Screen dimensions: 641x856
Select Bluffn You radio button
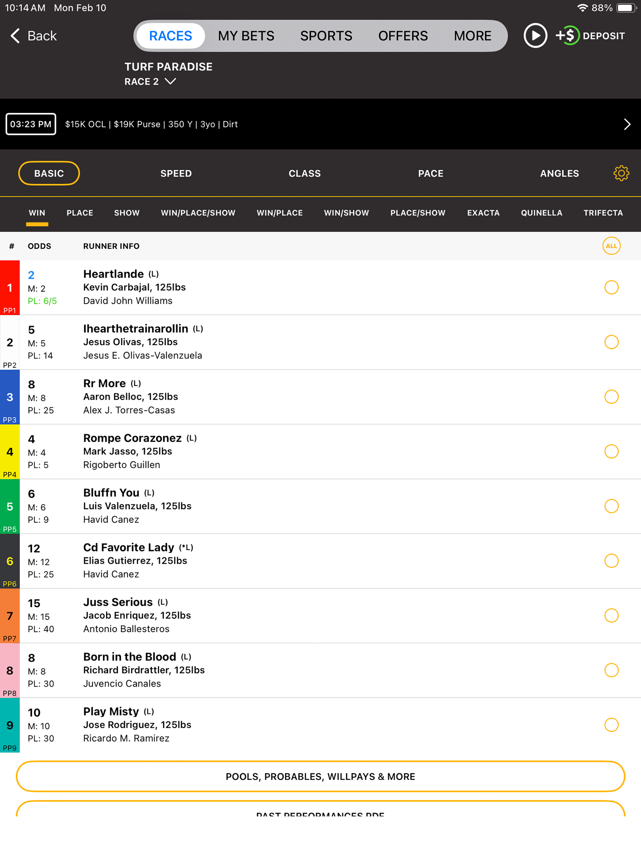tap(611, 506)
